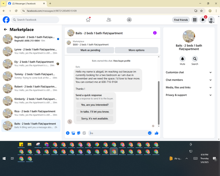Open the View buyer profile link

[x=122, y=61]
